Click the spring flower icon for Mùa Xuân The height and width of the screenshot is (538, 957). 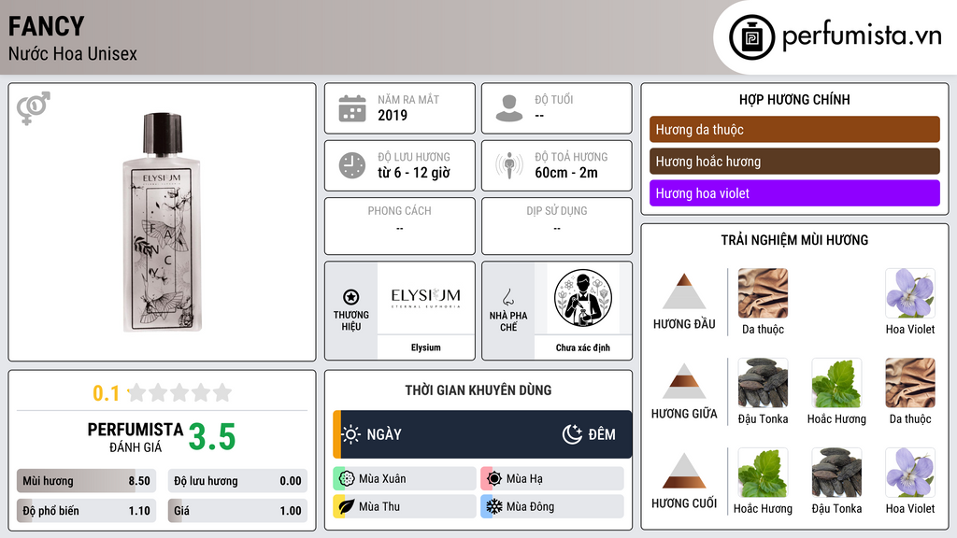(347, 478)
